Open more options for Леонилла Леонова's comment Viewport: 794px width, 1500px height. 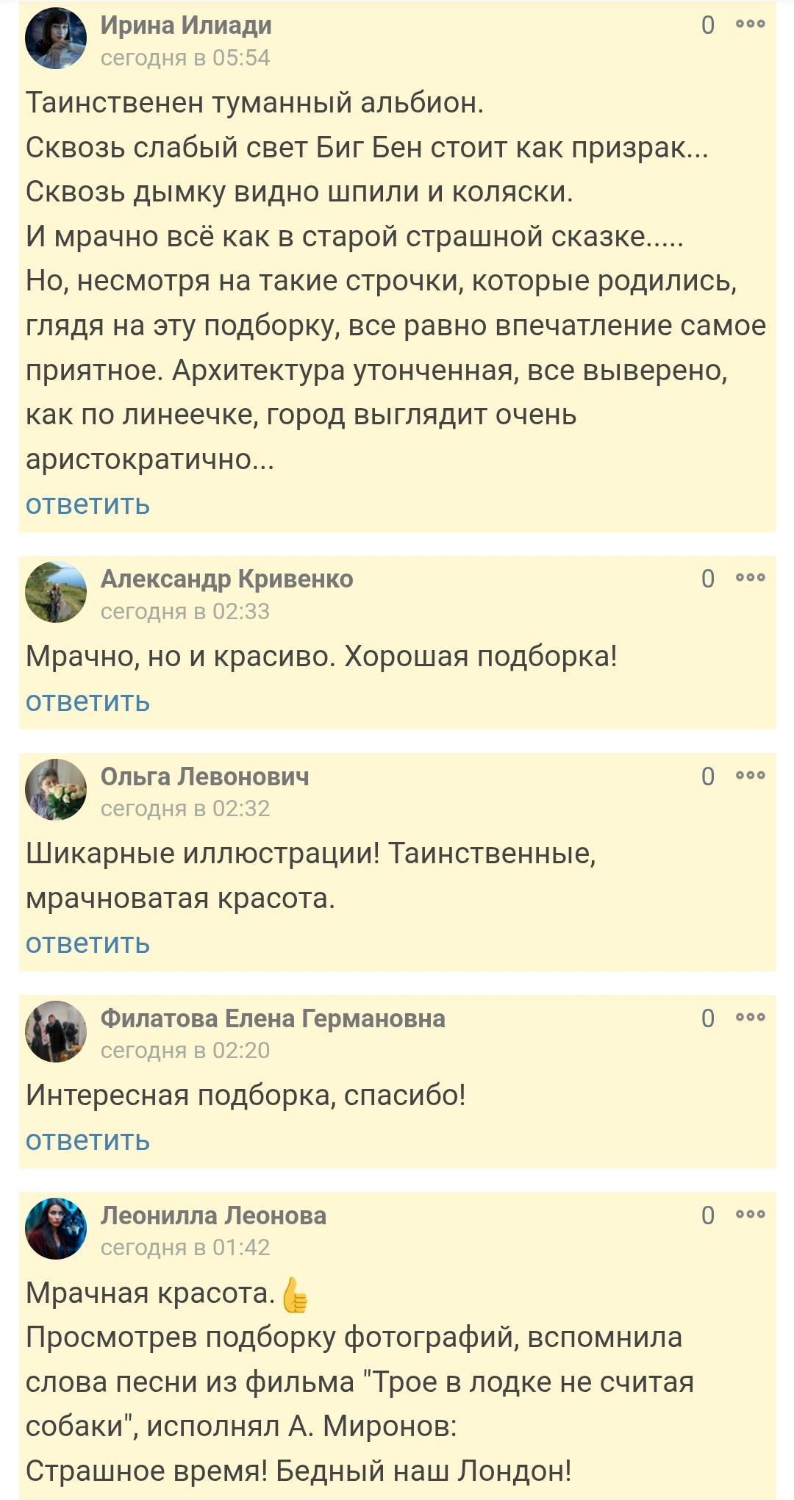(751, 1215)
